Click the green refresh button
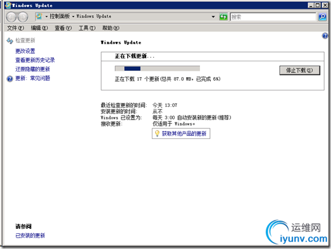This screenshot has width=331, height=249. coord(223,16)
